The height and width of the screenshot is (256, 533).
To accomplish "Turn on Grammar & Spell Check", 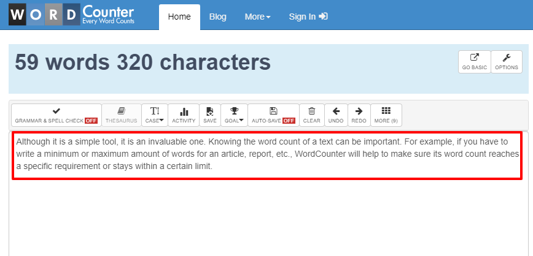I will pos(56,115).
